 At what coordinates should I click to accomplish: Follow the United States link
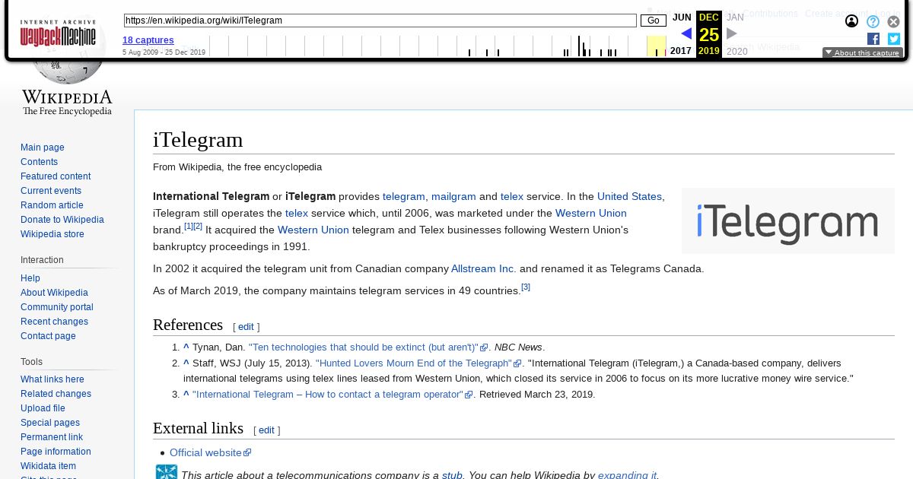(629, 196)
